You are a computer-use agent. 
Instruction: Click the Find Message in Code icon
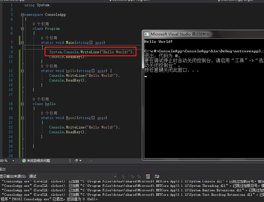[124, 176]
